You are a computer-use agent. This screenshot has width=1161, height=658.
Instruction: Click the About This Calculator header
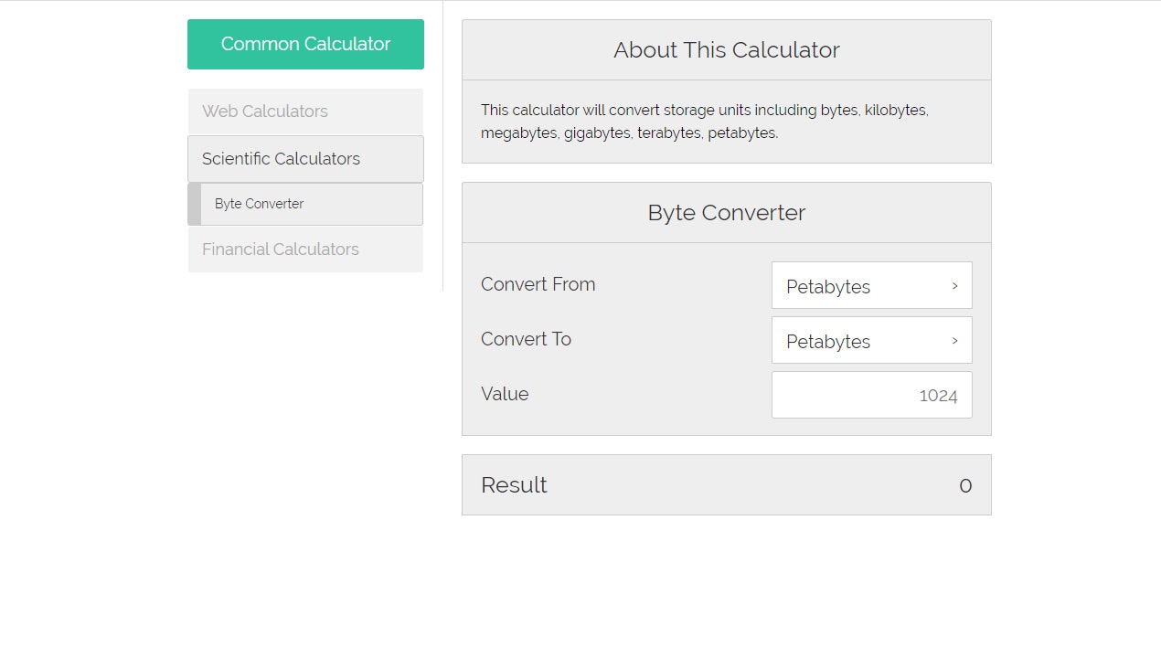coord(726,50)
